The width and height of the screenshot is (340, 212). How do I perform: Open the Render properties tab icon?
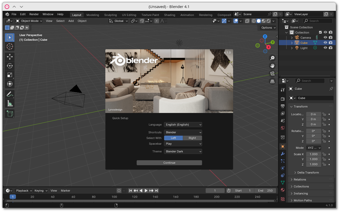[283, 99]
